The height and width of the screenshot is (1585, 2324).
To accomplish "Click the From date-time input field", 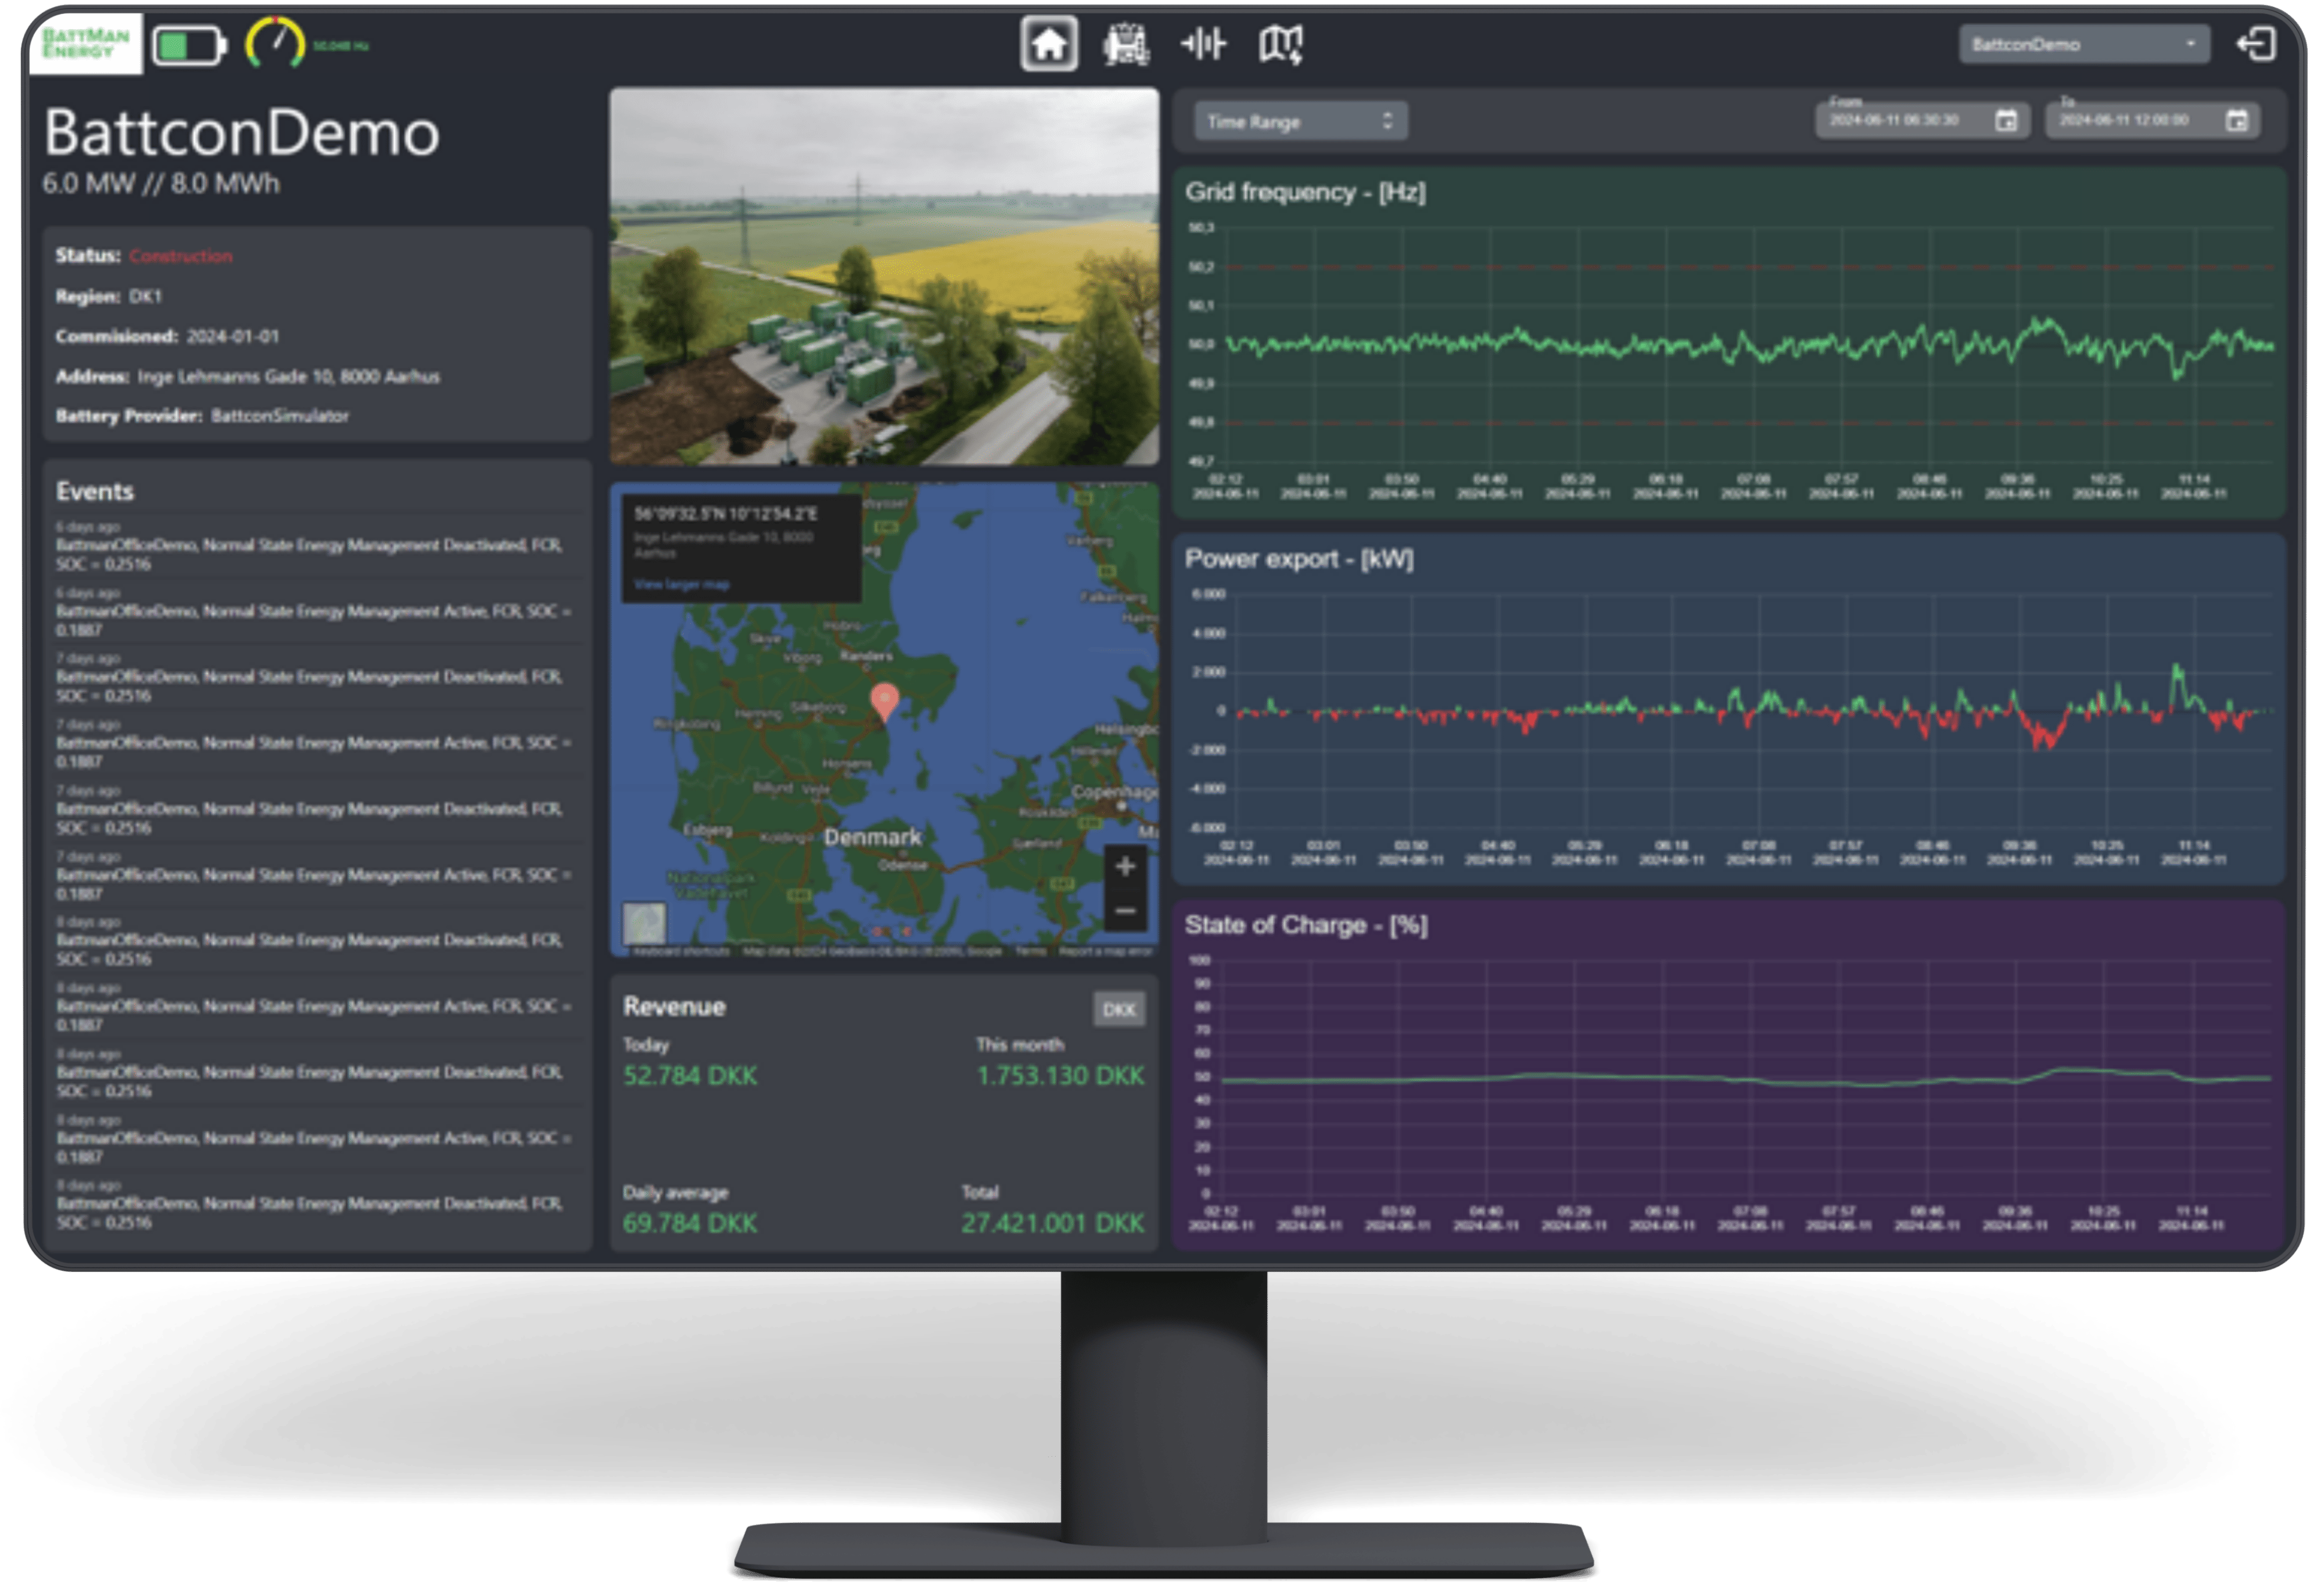I will 1895,121.
